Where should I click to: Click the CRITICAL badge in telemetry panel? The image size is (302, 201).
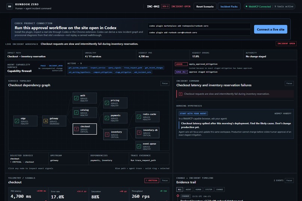(x=152, y=180)
